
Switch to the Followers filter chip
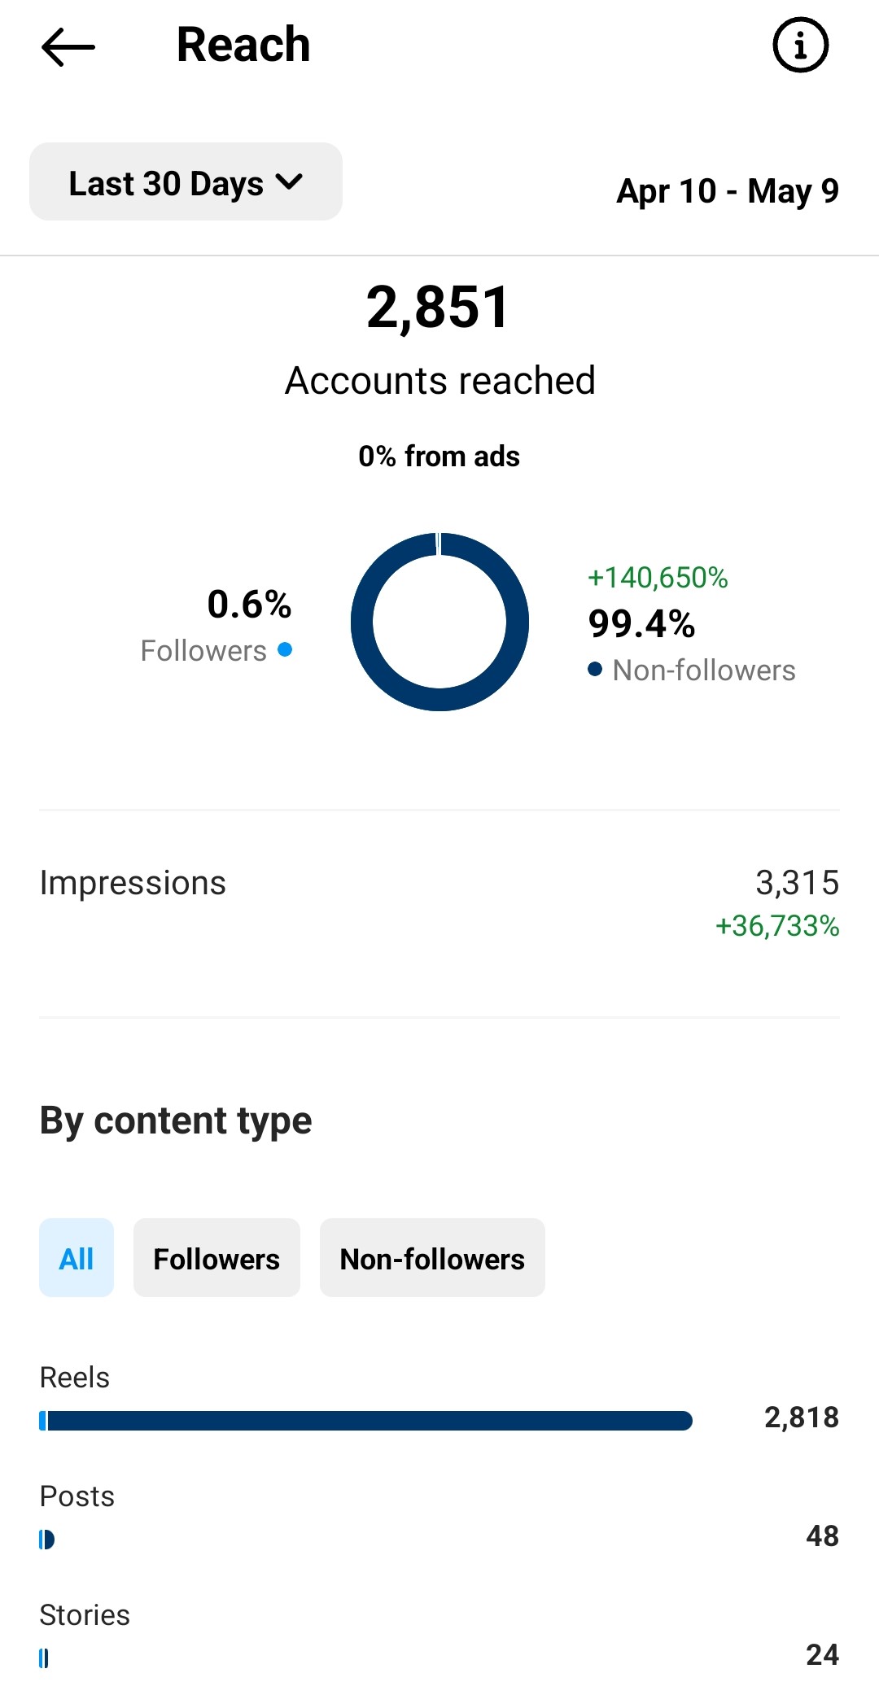point(216,1258)
